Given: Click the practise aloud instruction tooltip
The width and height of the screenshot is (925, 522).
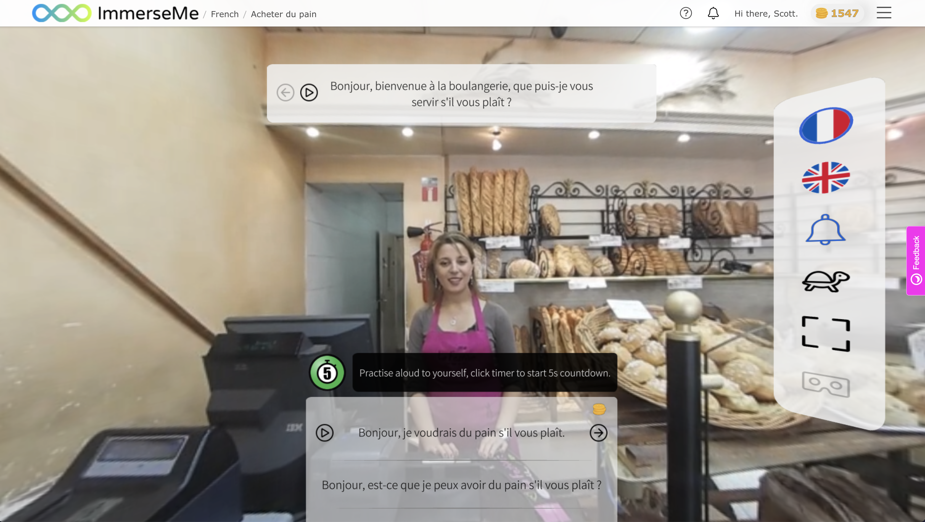Looking at the screenshot, I should [x=484, y=373].
